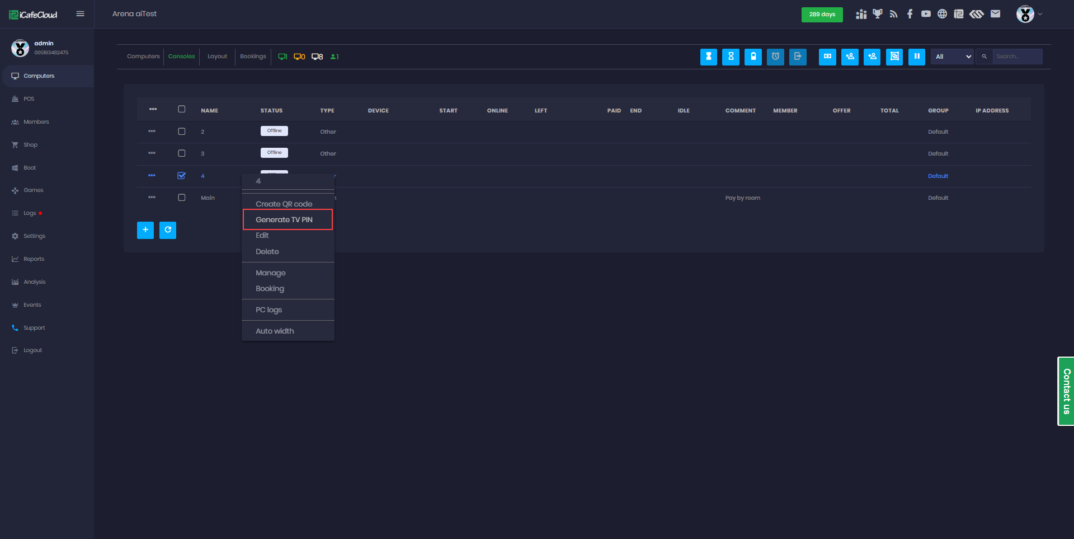Toggle the select-all checkbox in table header
This screenshot has height=539, width=1074.
(181, 109)
